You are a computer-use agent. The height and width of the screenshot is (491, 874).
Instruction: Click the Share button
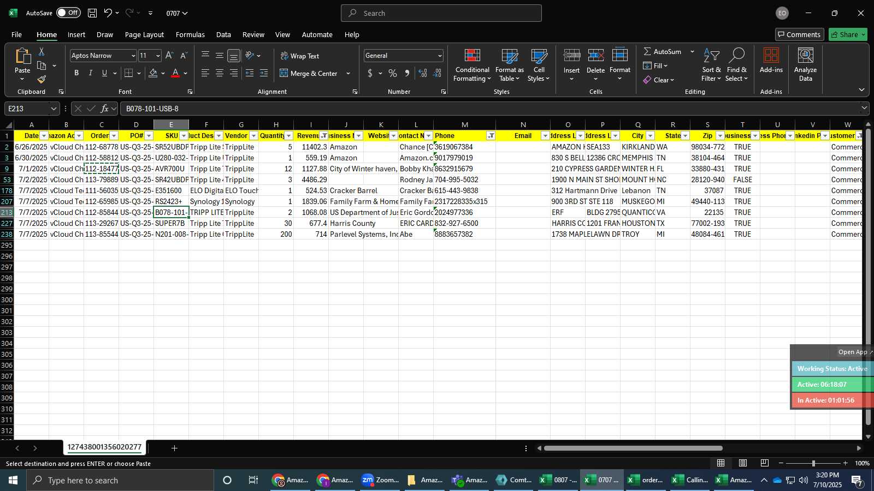(x=848, y=34)
